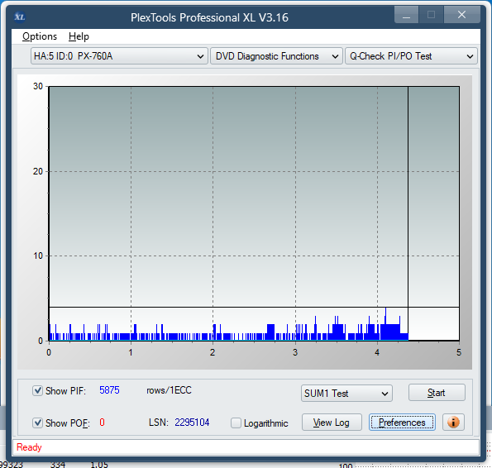Open the Preferences dialog
Image resolution: width=492 pixels, height=468 pixels.
[x=402, y=423]
